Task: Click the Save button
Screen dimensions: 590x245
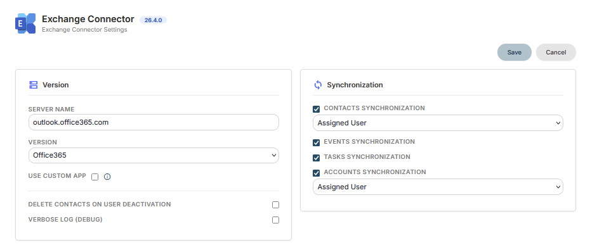Action: (x=515, y=53)
